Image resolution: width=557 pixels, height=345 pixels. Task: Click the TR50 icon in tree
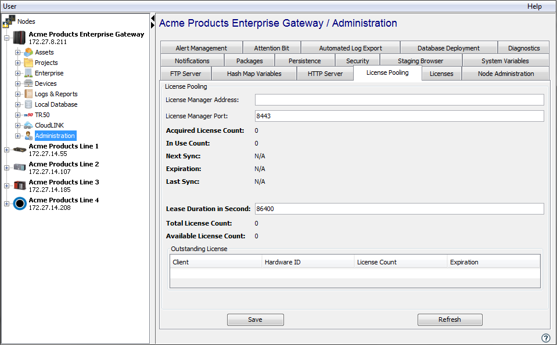28,115
